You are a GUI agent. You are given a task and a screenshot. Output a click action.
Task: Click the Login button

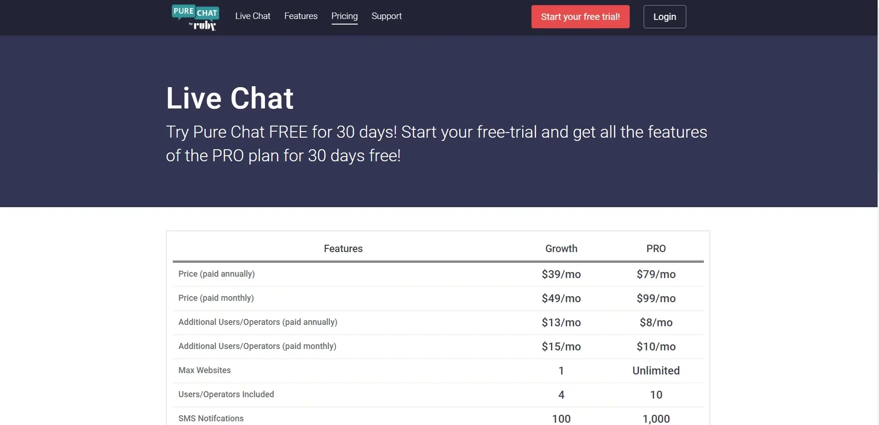tap(664, 17)
